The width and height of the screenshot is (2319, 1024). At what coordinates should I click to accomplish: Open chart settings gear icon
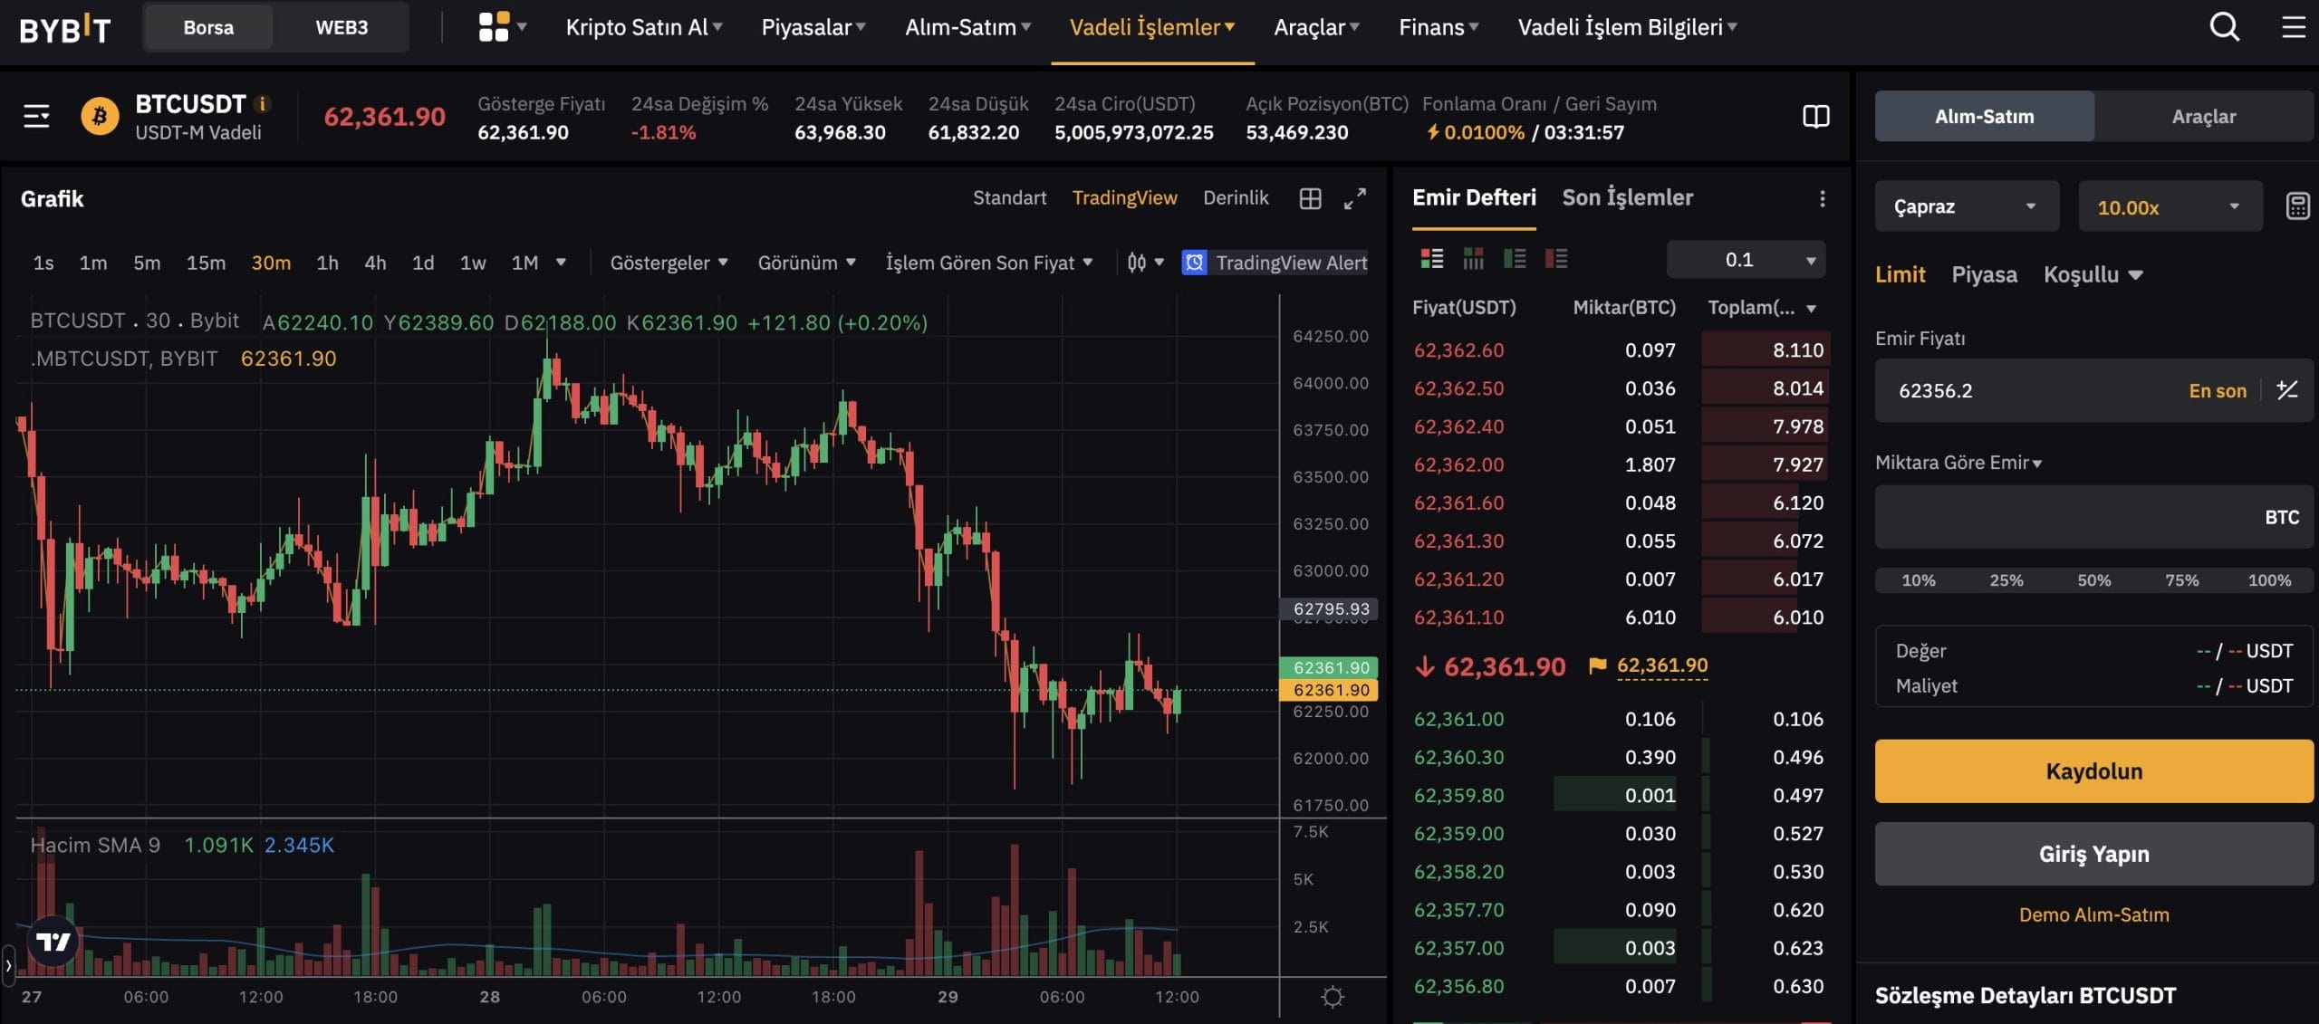pos(1333,997)
